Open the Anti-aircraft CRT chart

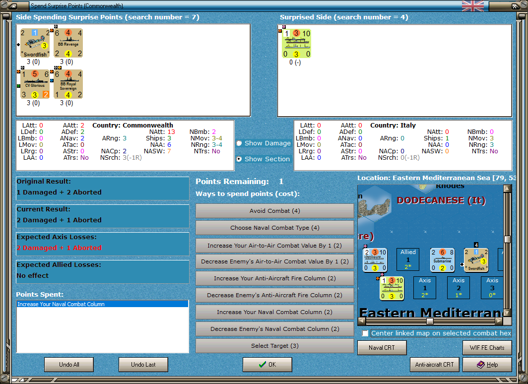pos(434,365)
